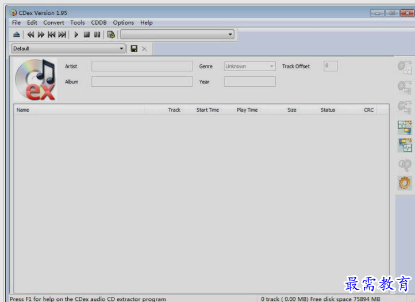
Task: Open the Options menu
Action: click(x=124, y=23)
